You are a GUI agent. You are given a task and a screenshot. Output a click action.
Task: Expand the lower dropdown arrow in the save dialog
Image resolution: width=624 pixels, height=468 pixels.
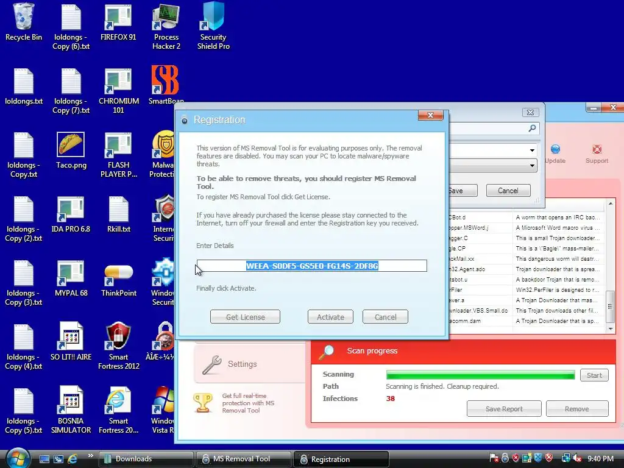532,166
